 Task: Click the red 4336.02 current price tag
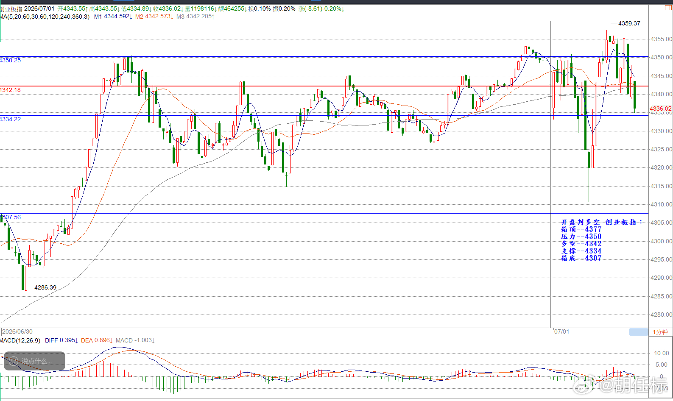pos(661,109)
